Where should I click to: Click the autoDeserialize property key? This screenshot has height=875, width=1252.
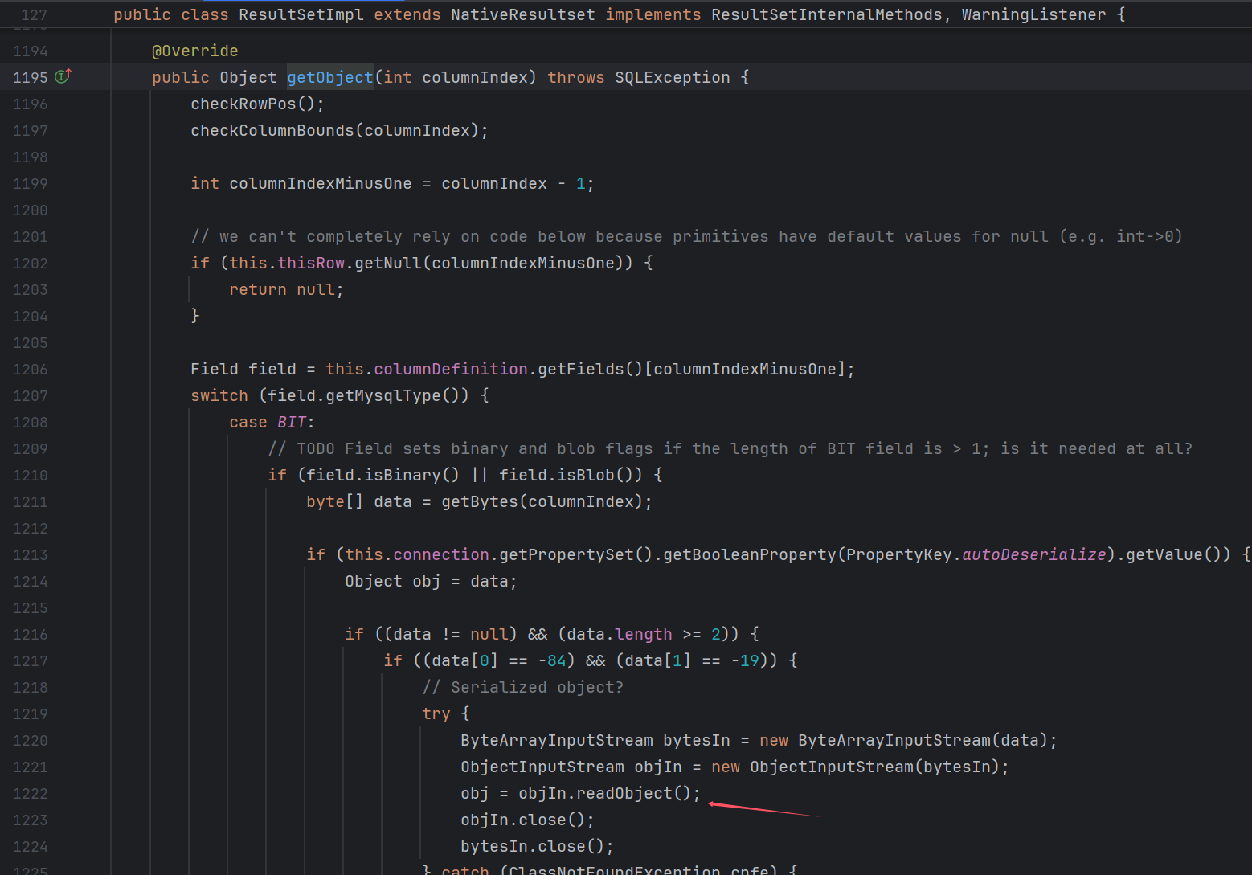pos(1033,554)
